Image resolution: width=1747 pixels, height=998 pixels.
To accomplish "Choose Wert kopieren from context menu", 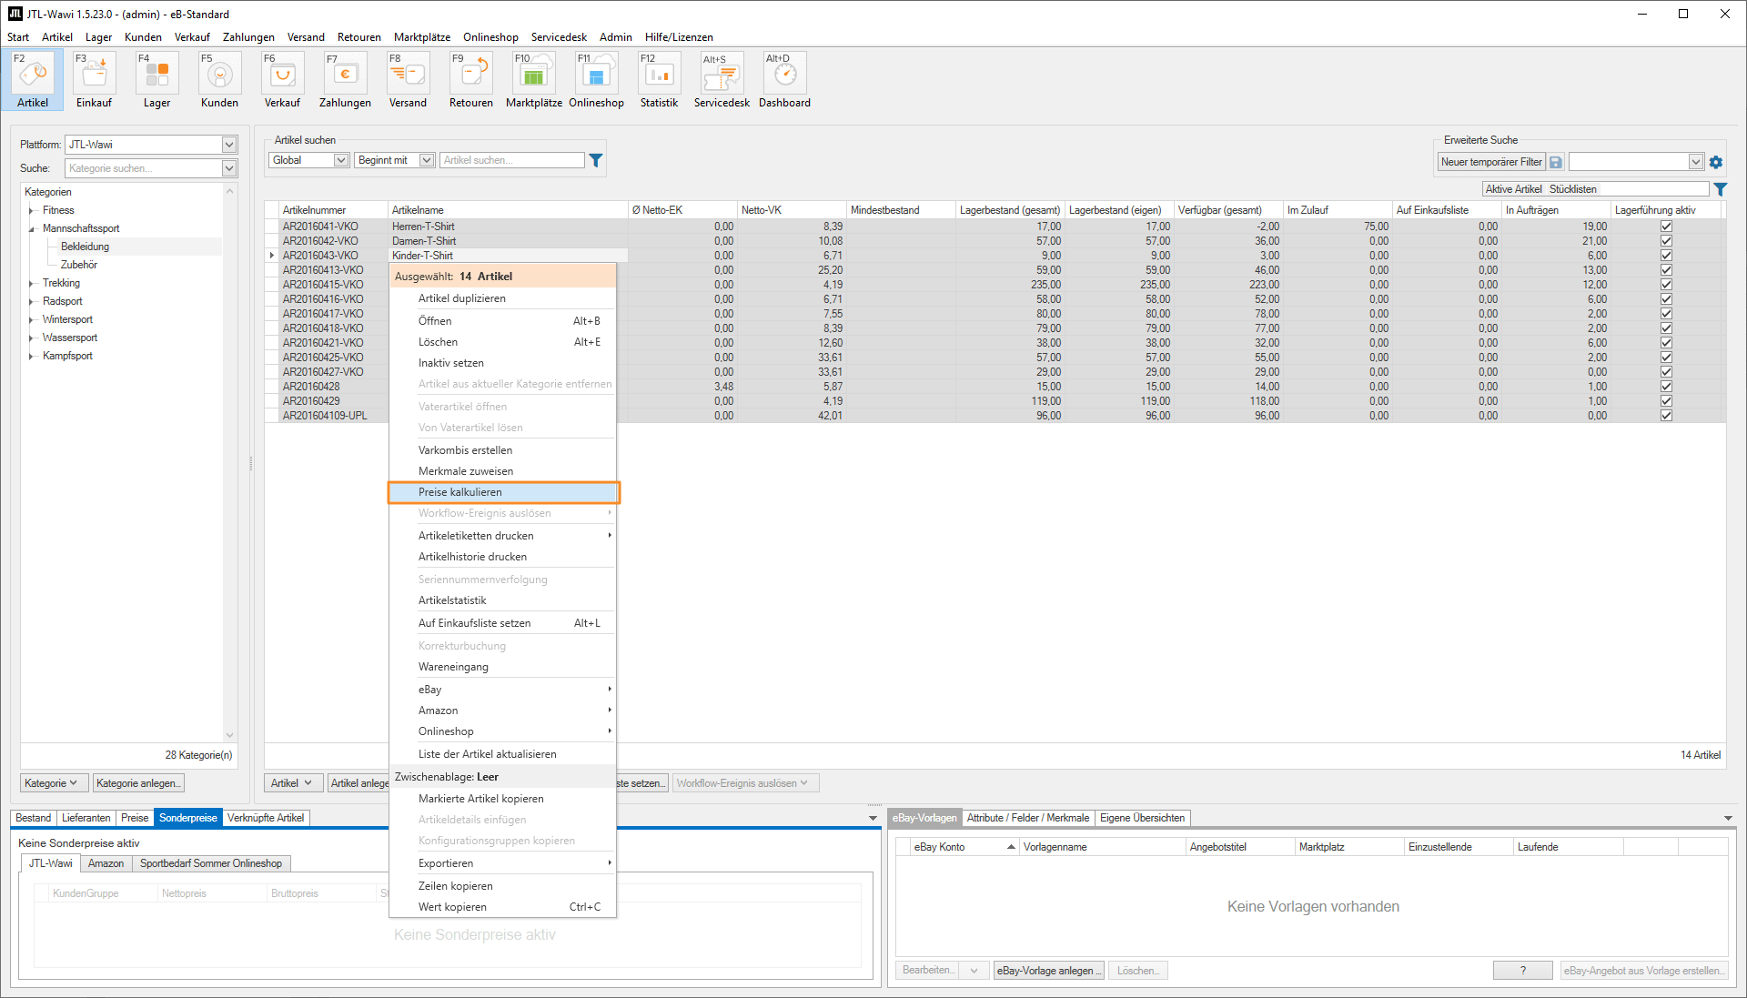I will (x=503, y=907).
